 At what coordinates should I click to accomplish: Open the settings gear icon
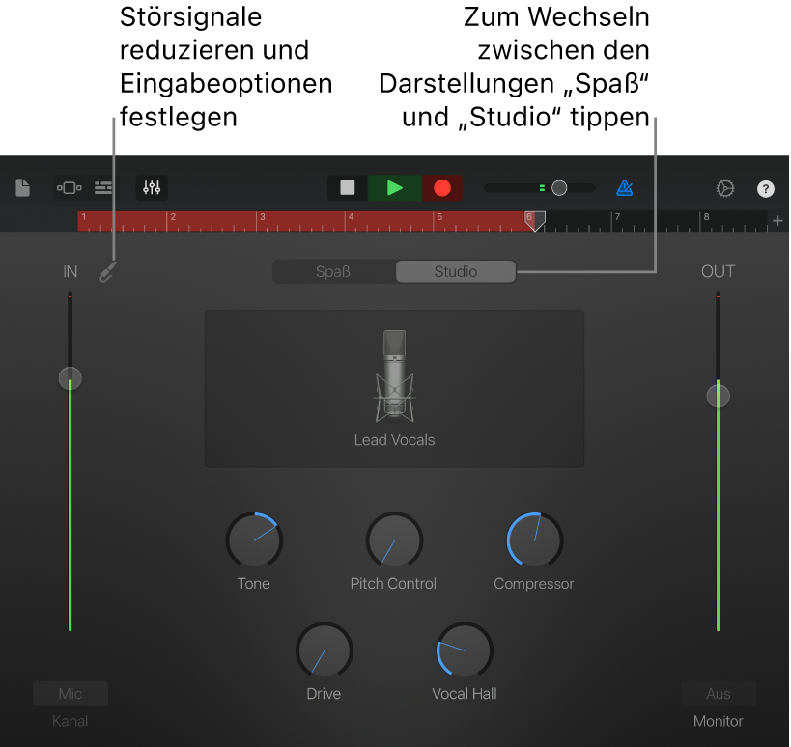click(x=725, y=188)
